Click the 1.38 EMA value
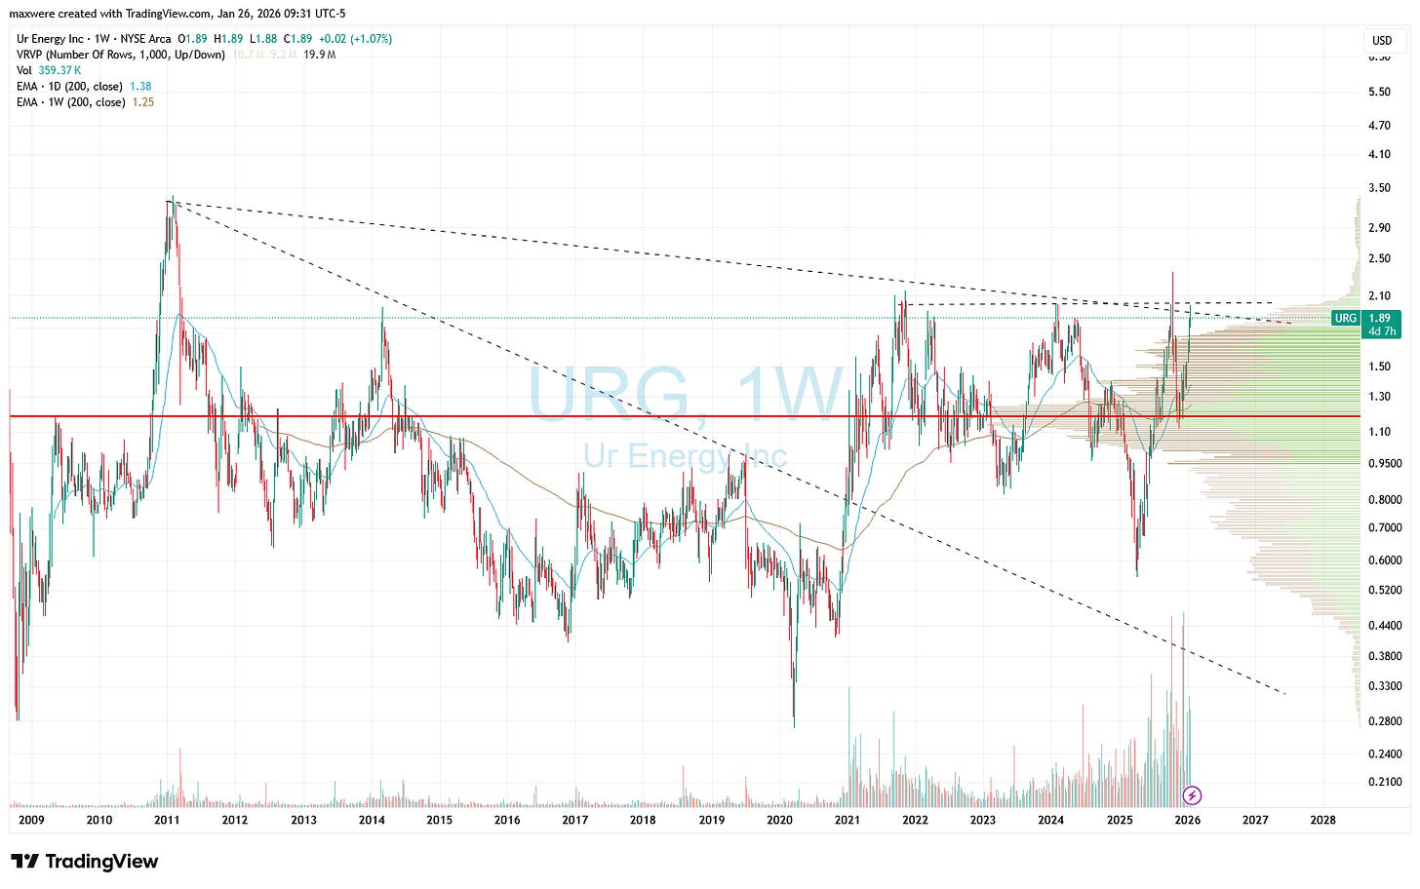The height and width of the screenshot is (889, 1420). click(140, 86)
